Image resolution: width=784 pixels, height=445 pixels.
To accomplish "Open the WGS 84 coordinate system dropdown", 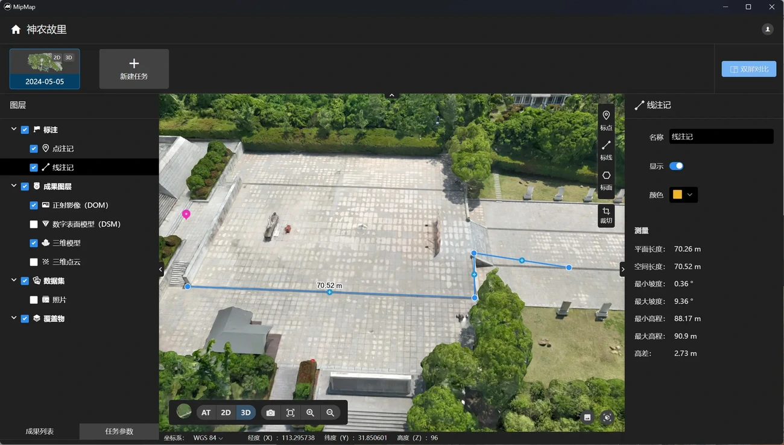I will click(x=208, y=438).
